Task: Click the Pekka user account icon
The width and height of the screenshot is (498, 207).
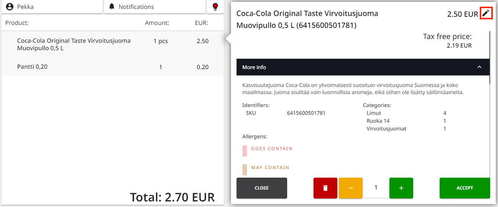Action: [10, 7]
